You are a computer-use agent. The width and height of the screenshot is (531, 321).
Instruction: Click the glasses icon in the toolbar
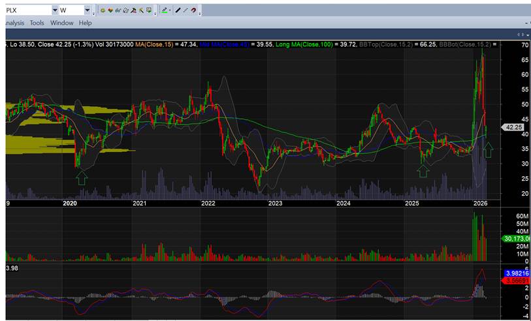tap(118, 10)
